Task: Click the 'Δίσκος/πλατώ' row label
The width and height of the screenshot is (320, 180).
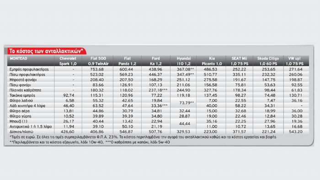Action: pyautogui.click(x=21, y=132)
